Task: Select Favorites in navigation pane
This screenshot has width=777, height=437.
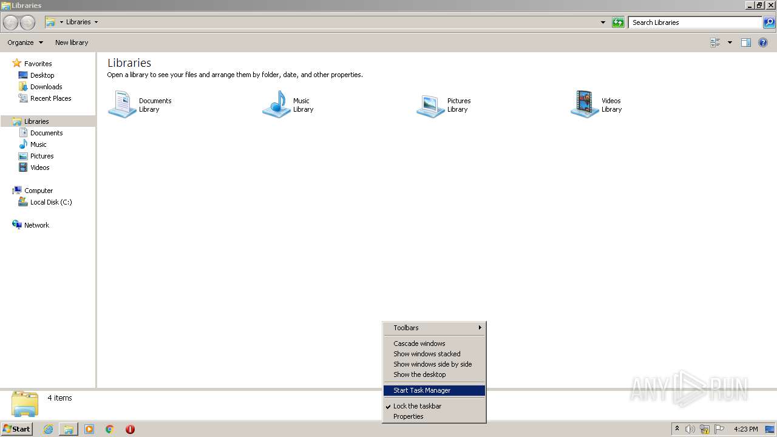Action: pos(38,64)
